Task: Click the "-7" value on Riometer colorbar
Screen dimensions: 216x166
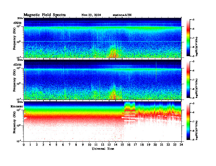Action: pos(193,122)
